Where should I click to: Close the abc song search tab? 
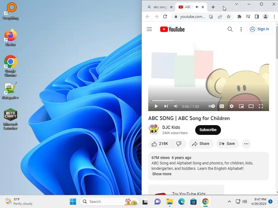click(x=171, y=7)
